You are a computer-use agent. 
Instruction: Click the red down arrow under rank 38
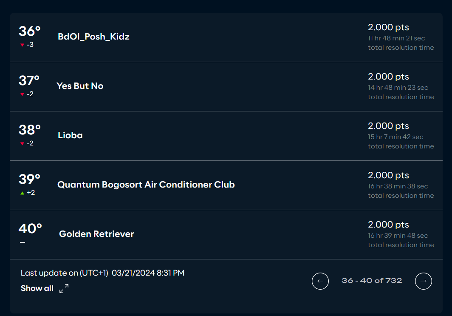pyautogui.click(x=22, y=144)
